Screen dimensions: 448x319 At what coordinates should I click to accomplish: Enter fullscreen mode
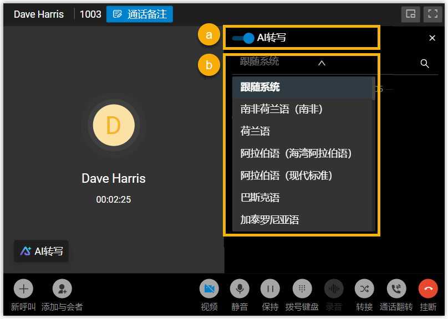(x=432, y=14)
